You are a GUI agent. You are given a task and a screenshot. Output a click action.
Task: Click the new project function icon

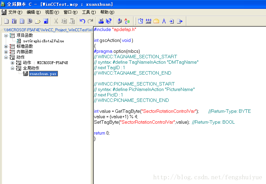pos(14,21)
